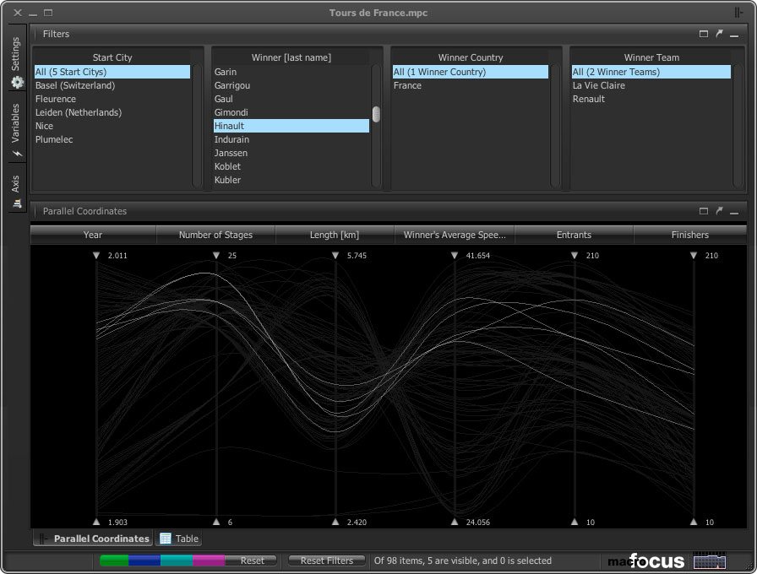
Task: Click the Reset button beside color bar
Action: click(x=252, y=560)
